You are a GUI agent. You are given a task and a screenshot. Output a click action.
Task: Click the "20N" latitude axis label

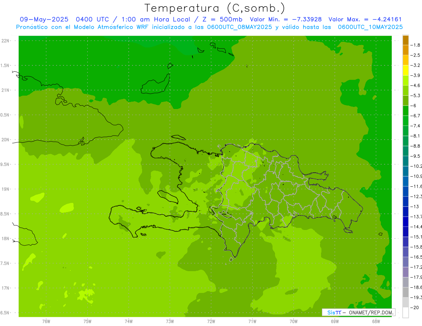[x=6, y=140]
